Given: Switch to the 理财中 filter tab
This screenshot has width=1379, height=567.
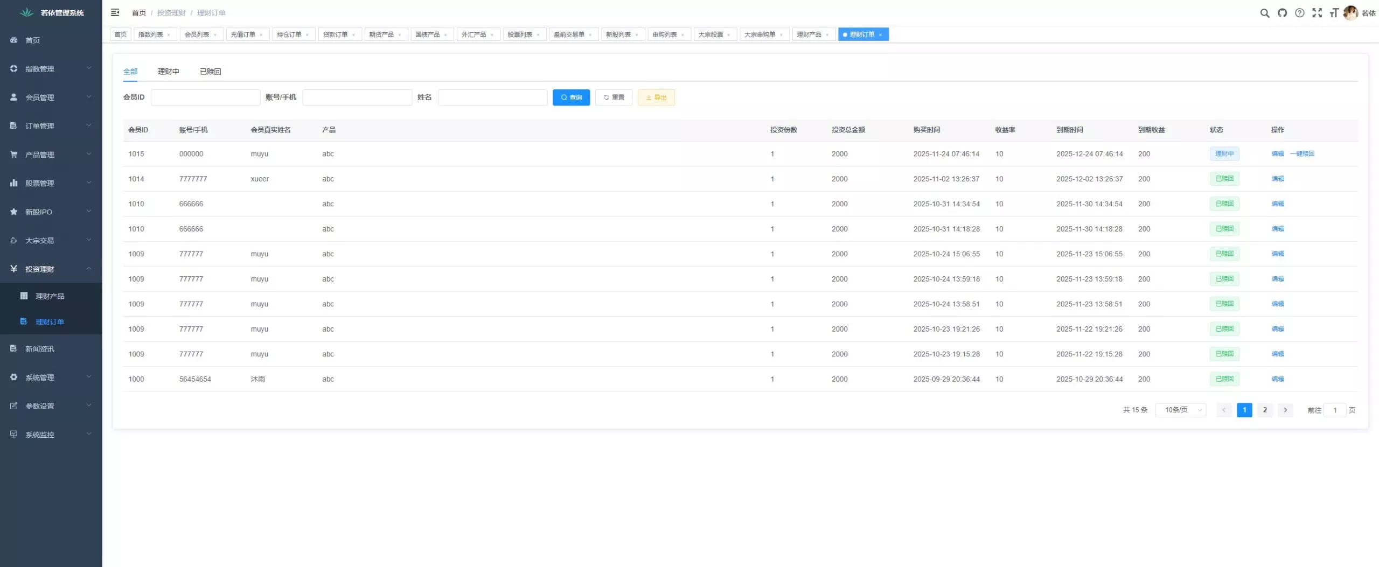Looking at the screenshot, I should [168, 71].
